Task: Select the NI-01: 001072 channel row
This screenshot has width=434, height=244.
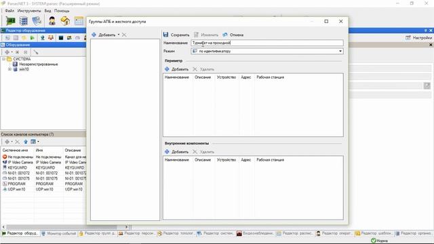Action: click(43, 174)
